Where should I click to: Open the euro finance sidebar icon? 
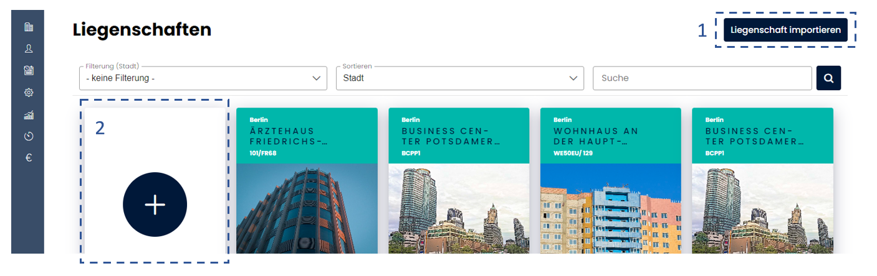click(28, 158)
